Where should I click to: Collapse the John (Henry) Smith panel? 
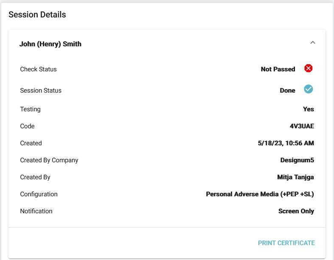tap(313, 42)
